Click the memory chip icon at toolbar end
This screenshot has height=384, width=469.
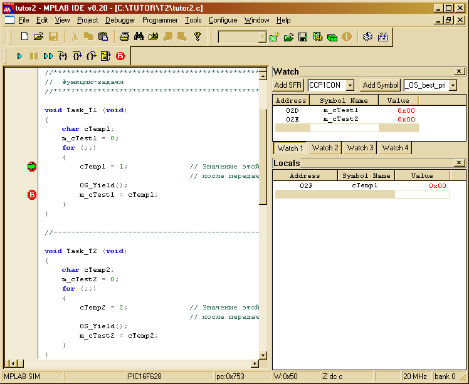382,37
